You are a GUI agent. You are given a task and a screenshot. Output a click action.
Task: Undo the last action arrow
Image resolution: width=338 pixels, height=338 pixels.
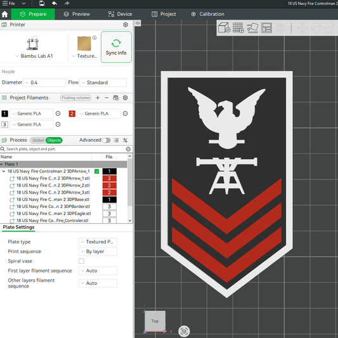[x=55, y=3]
